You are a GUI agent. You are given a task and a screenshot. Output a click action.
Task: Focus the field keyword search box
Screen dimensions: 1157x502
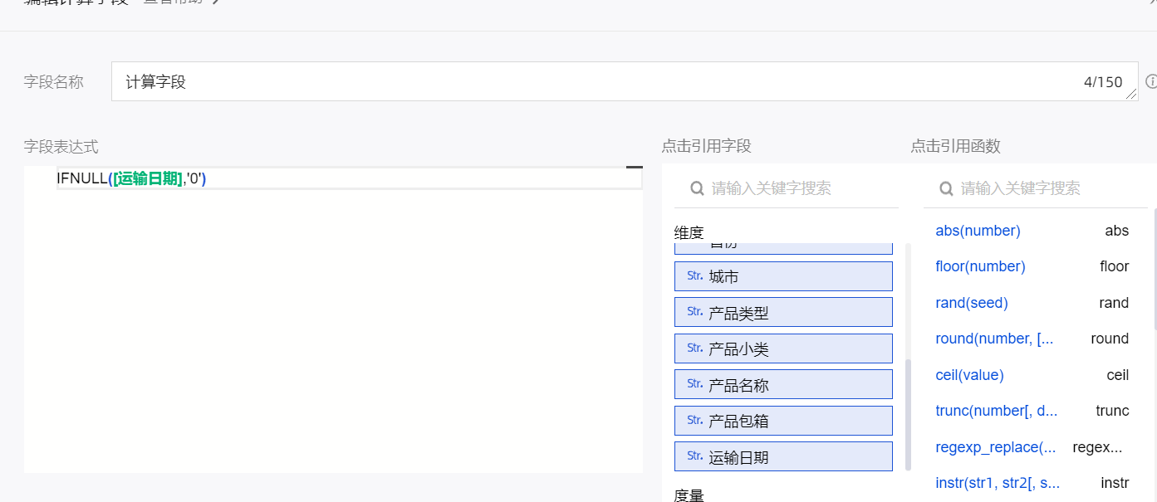click(x=797, y=188)
